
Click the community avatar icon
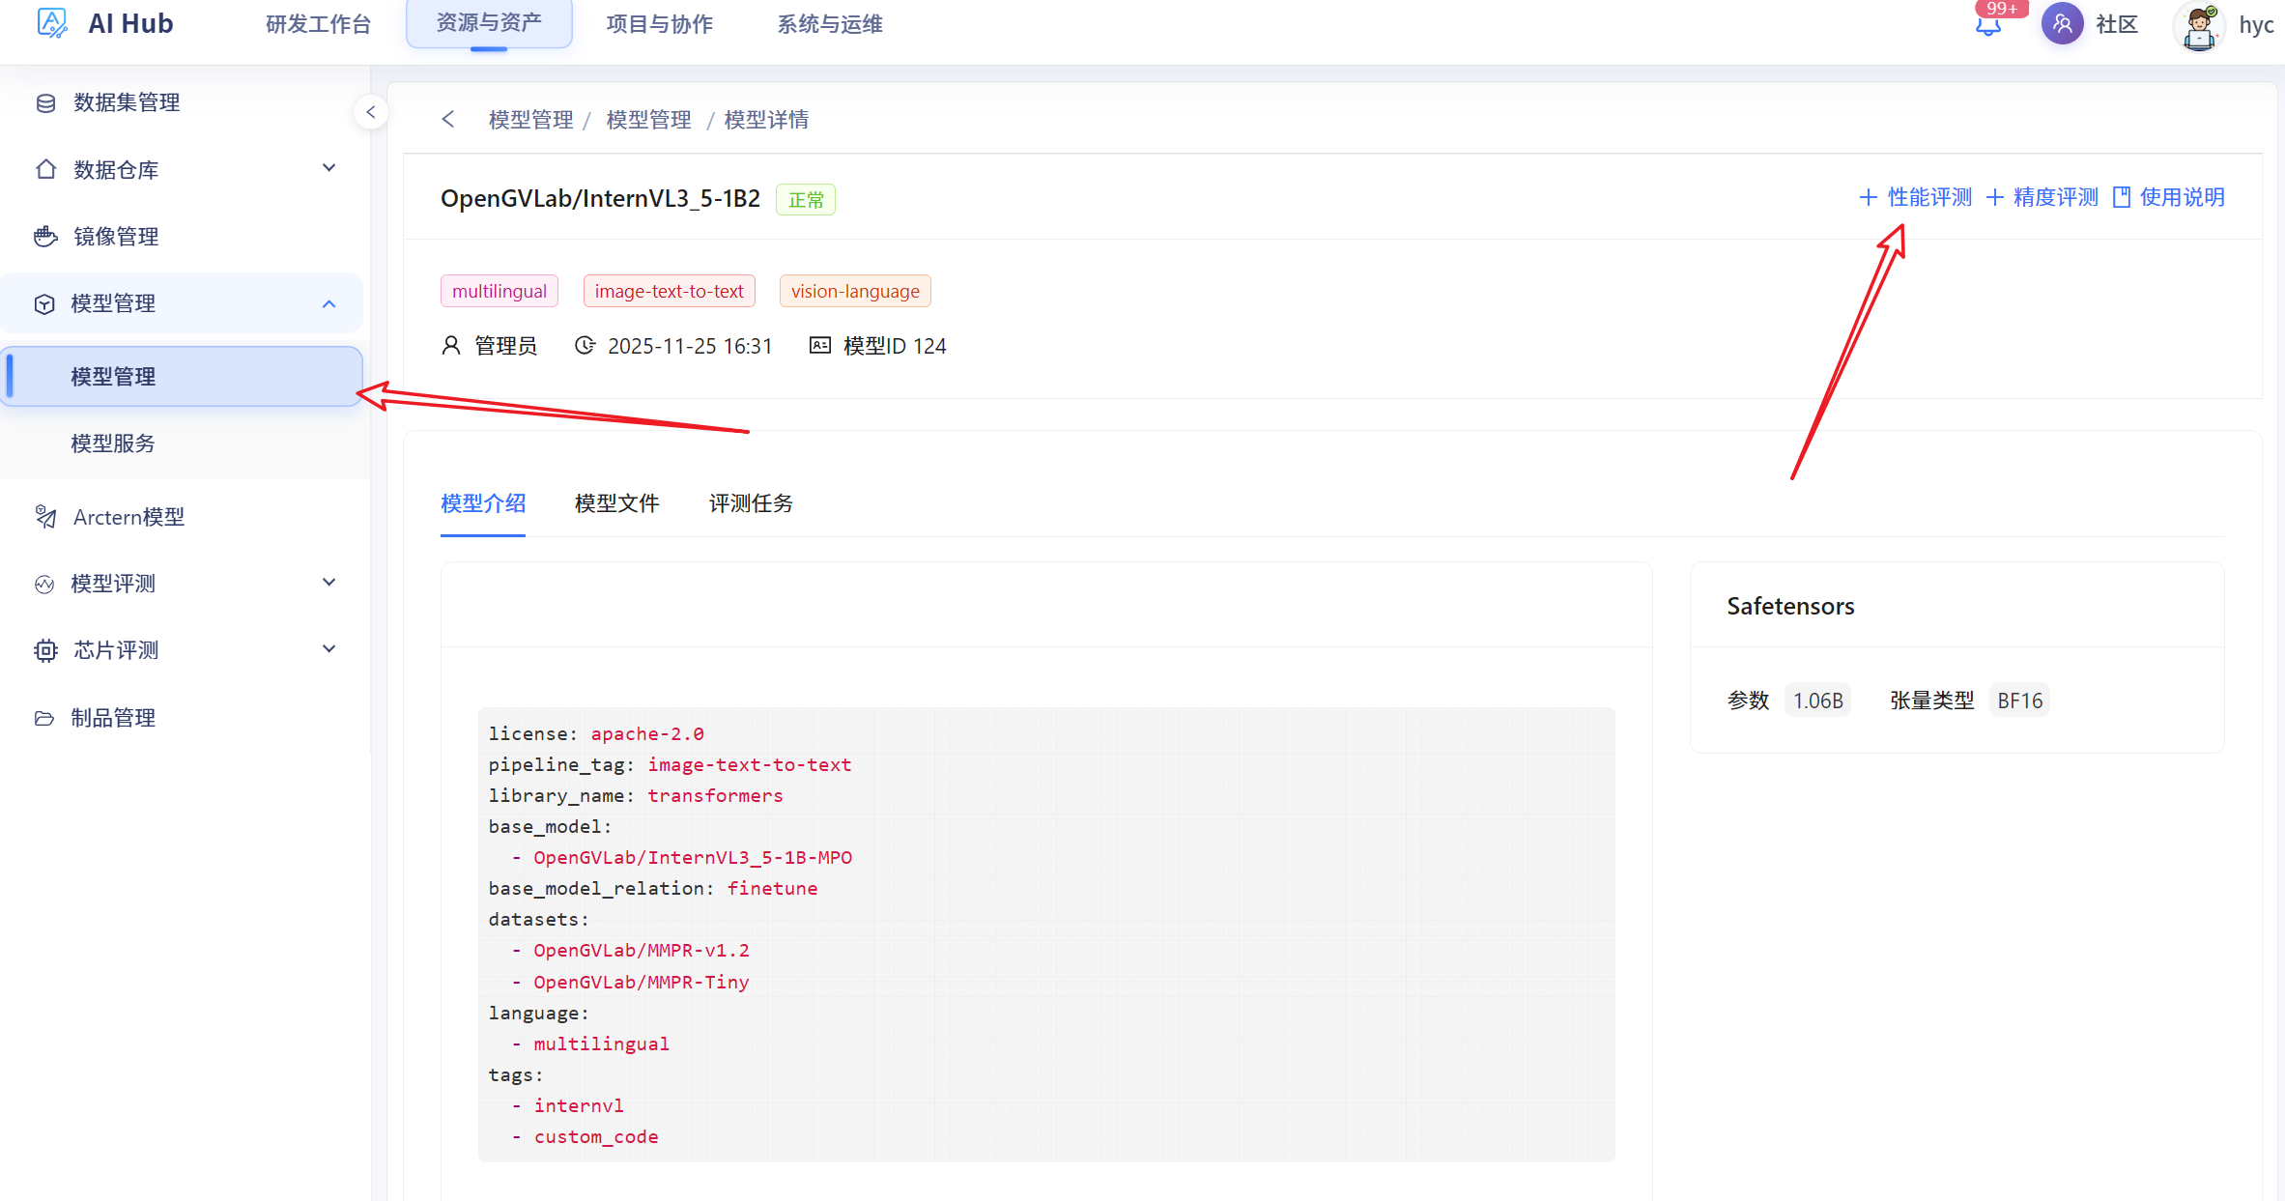(2062, 24)
